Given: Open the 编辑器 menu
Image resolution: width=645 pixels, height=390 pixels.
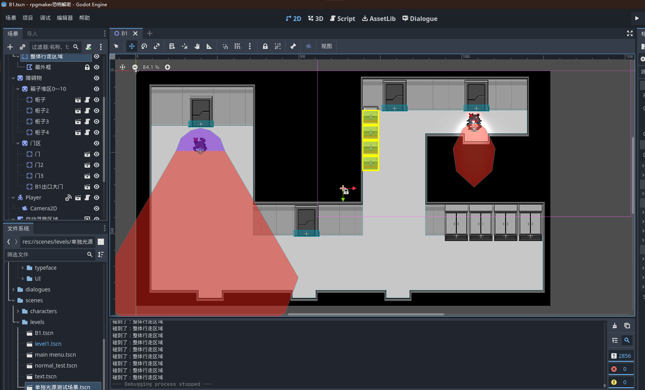Looking at the screenshot, I should point(65,18).
